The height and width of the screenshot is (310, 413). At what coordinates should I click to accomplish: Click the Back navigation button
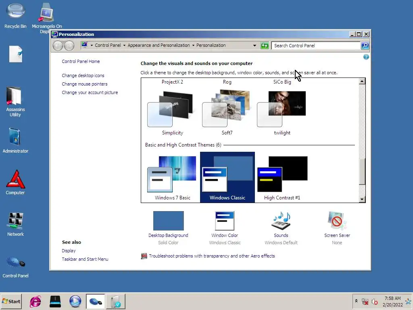(x=58, y=46)
